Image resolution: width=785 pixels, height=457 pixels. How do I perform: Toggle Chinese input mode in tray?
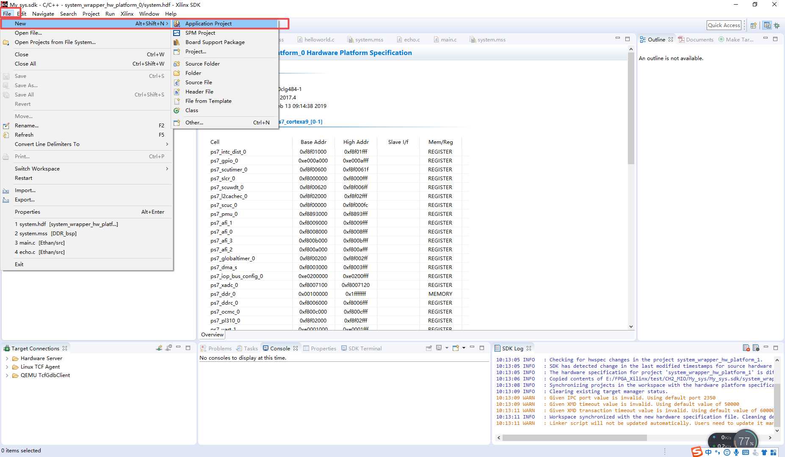708,452
